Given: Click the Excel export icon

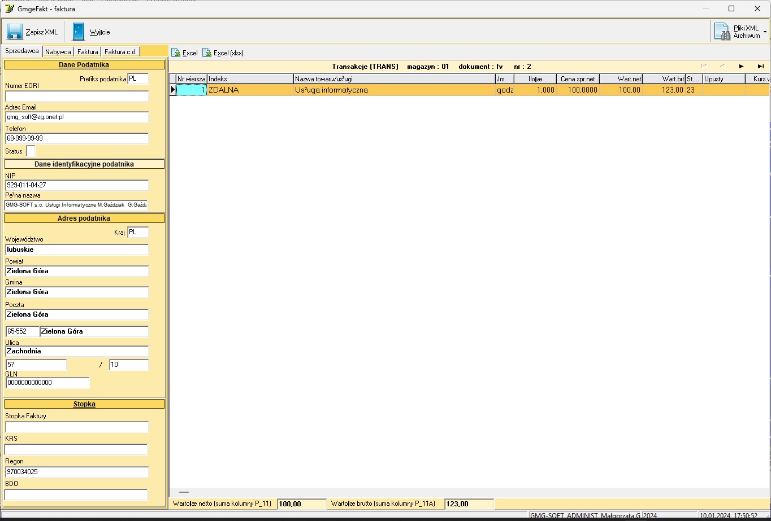Looking at the screenshot, I should point(176,52).
